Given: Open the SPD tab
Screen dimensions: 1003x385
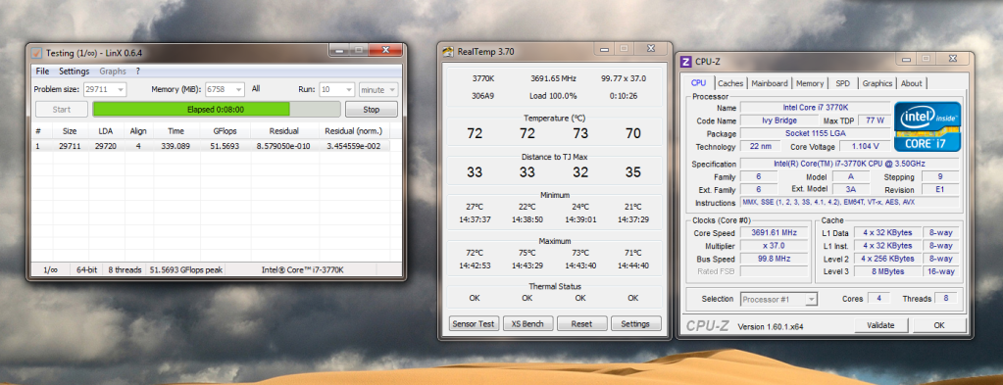Looking at the screenshot, I should pos(843,83).
